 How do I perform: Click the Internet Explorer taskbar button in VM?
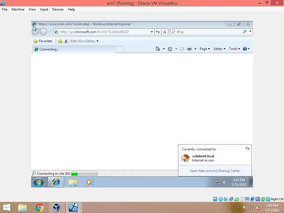(56, 182)
